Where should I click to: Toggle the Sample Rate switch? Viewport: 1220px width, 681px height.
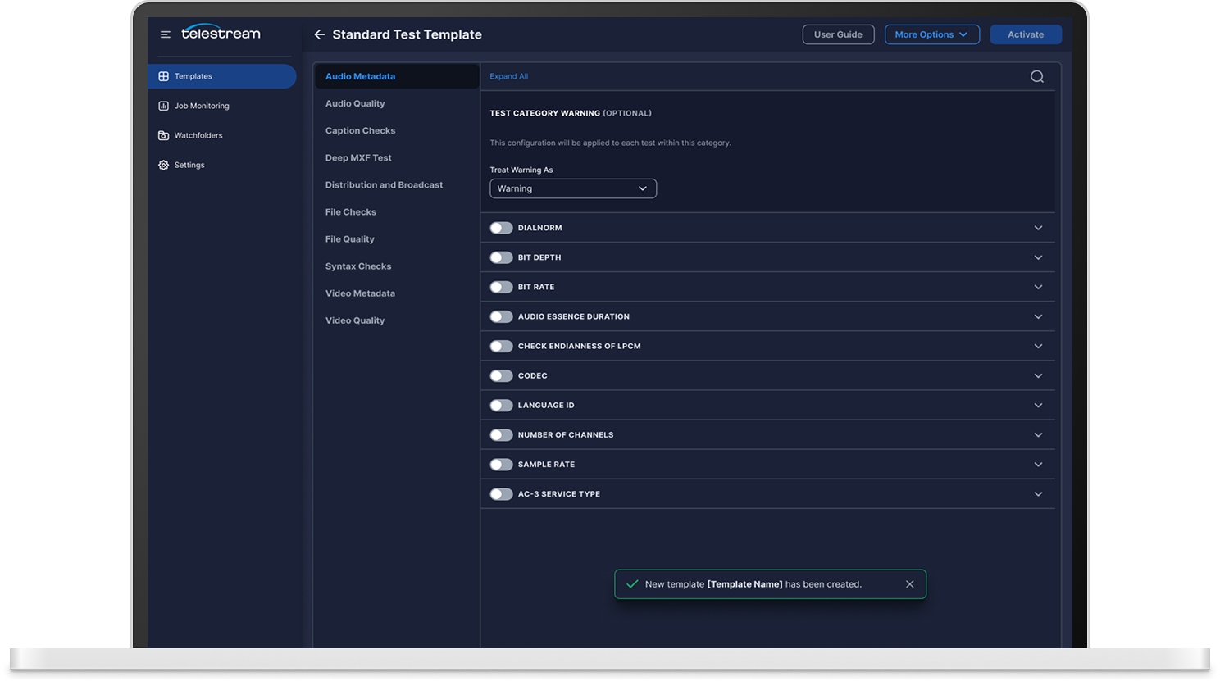(x=501, y=464)
